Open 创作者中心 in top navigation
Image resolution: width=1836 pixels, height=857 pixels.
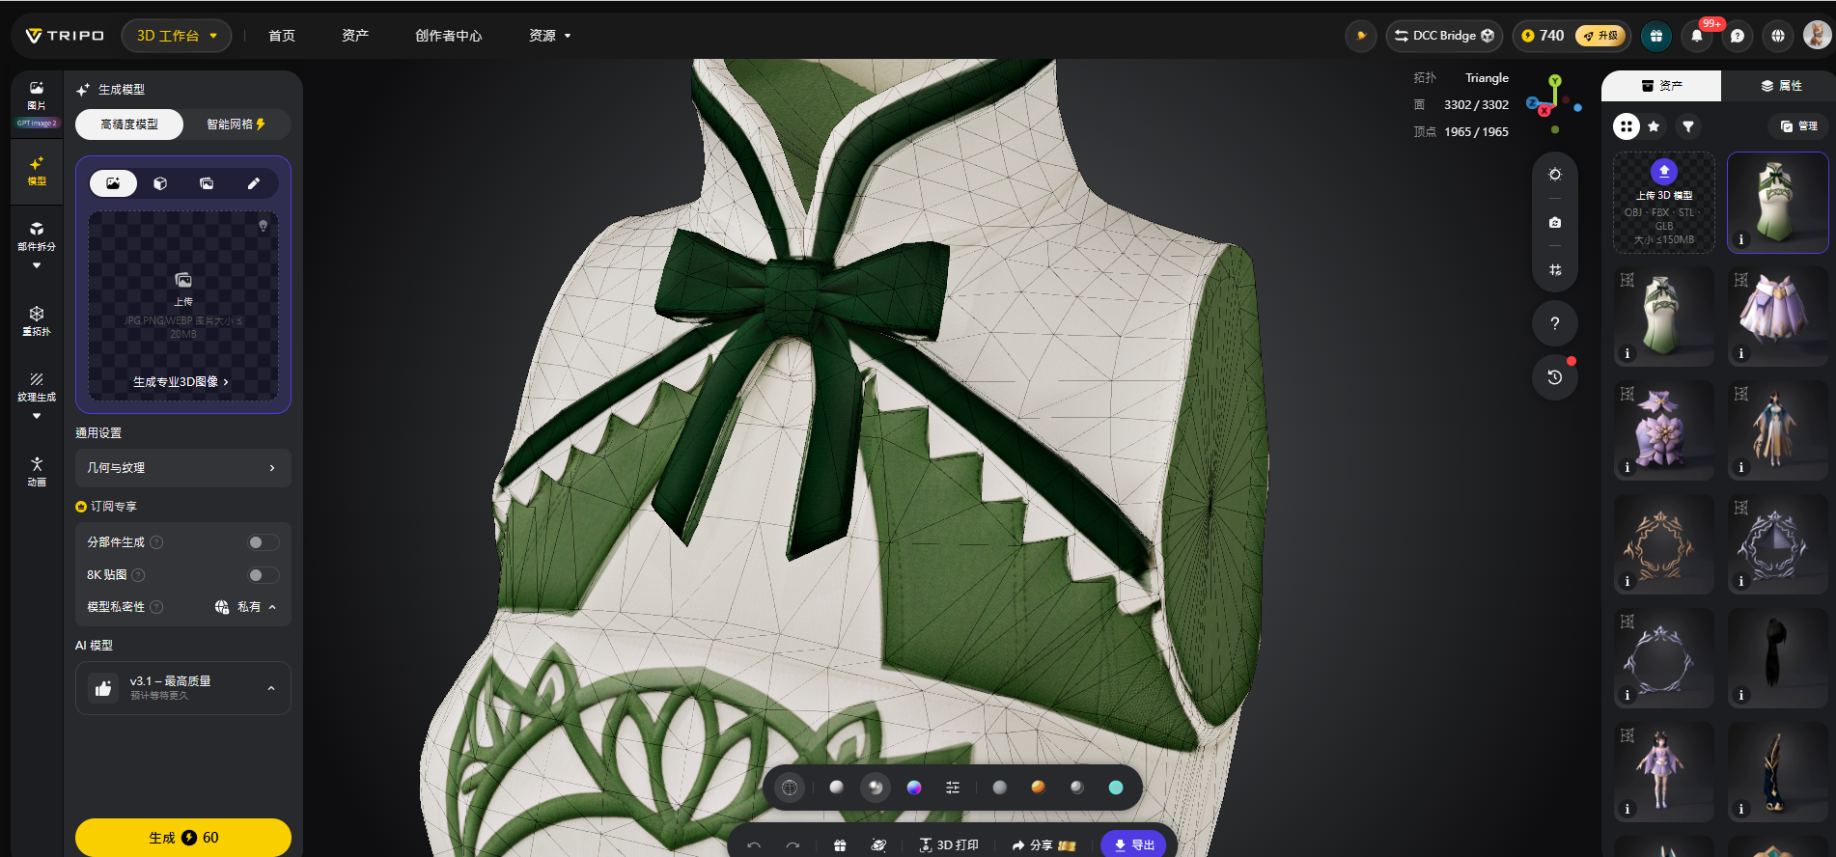(449, 36)
